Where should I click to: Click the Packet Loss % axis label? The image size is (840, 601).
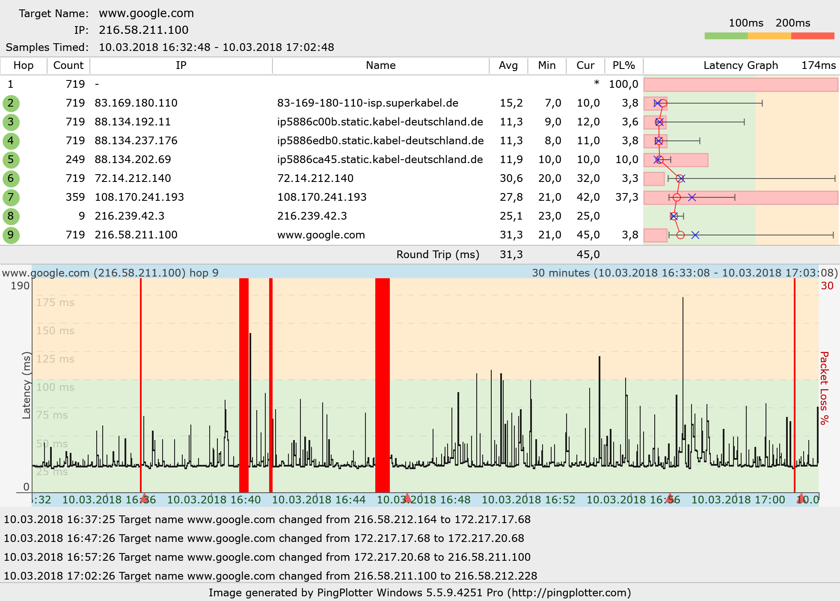click(x=825, y=388)
